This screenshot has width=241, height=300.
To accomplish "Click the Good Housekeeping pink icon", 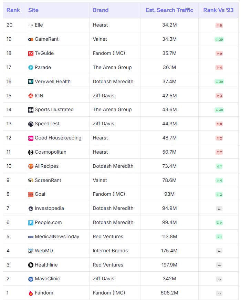I will (31, 138).
